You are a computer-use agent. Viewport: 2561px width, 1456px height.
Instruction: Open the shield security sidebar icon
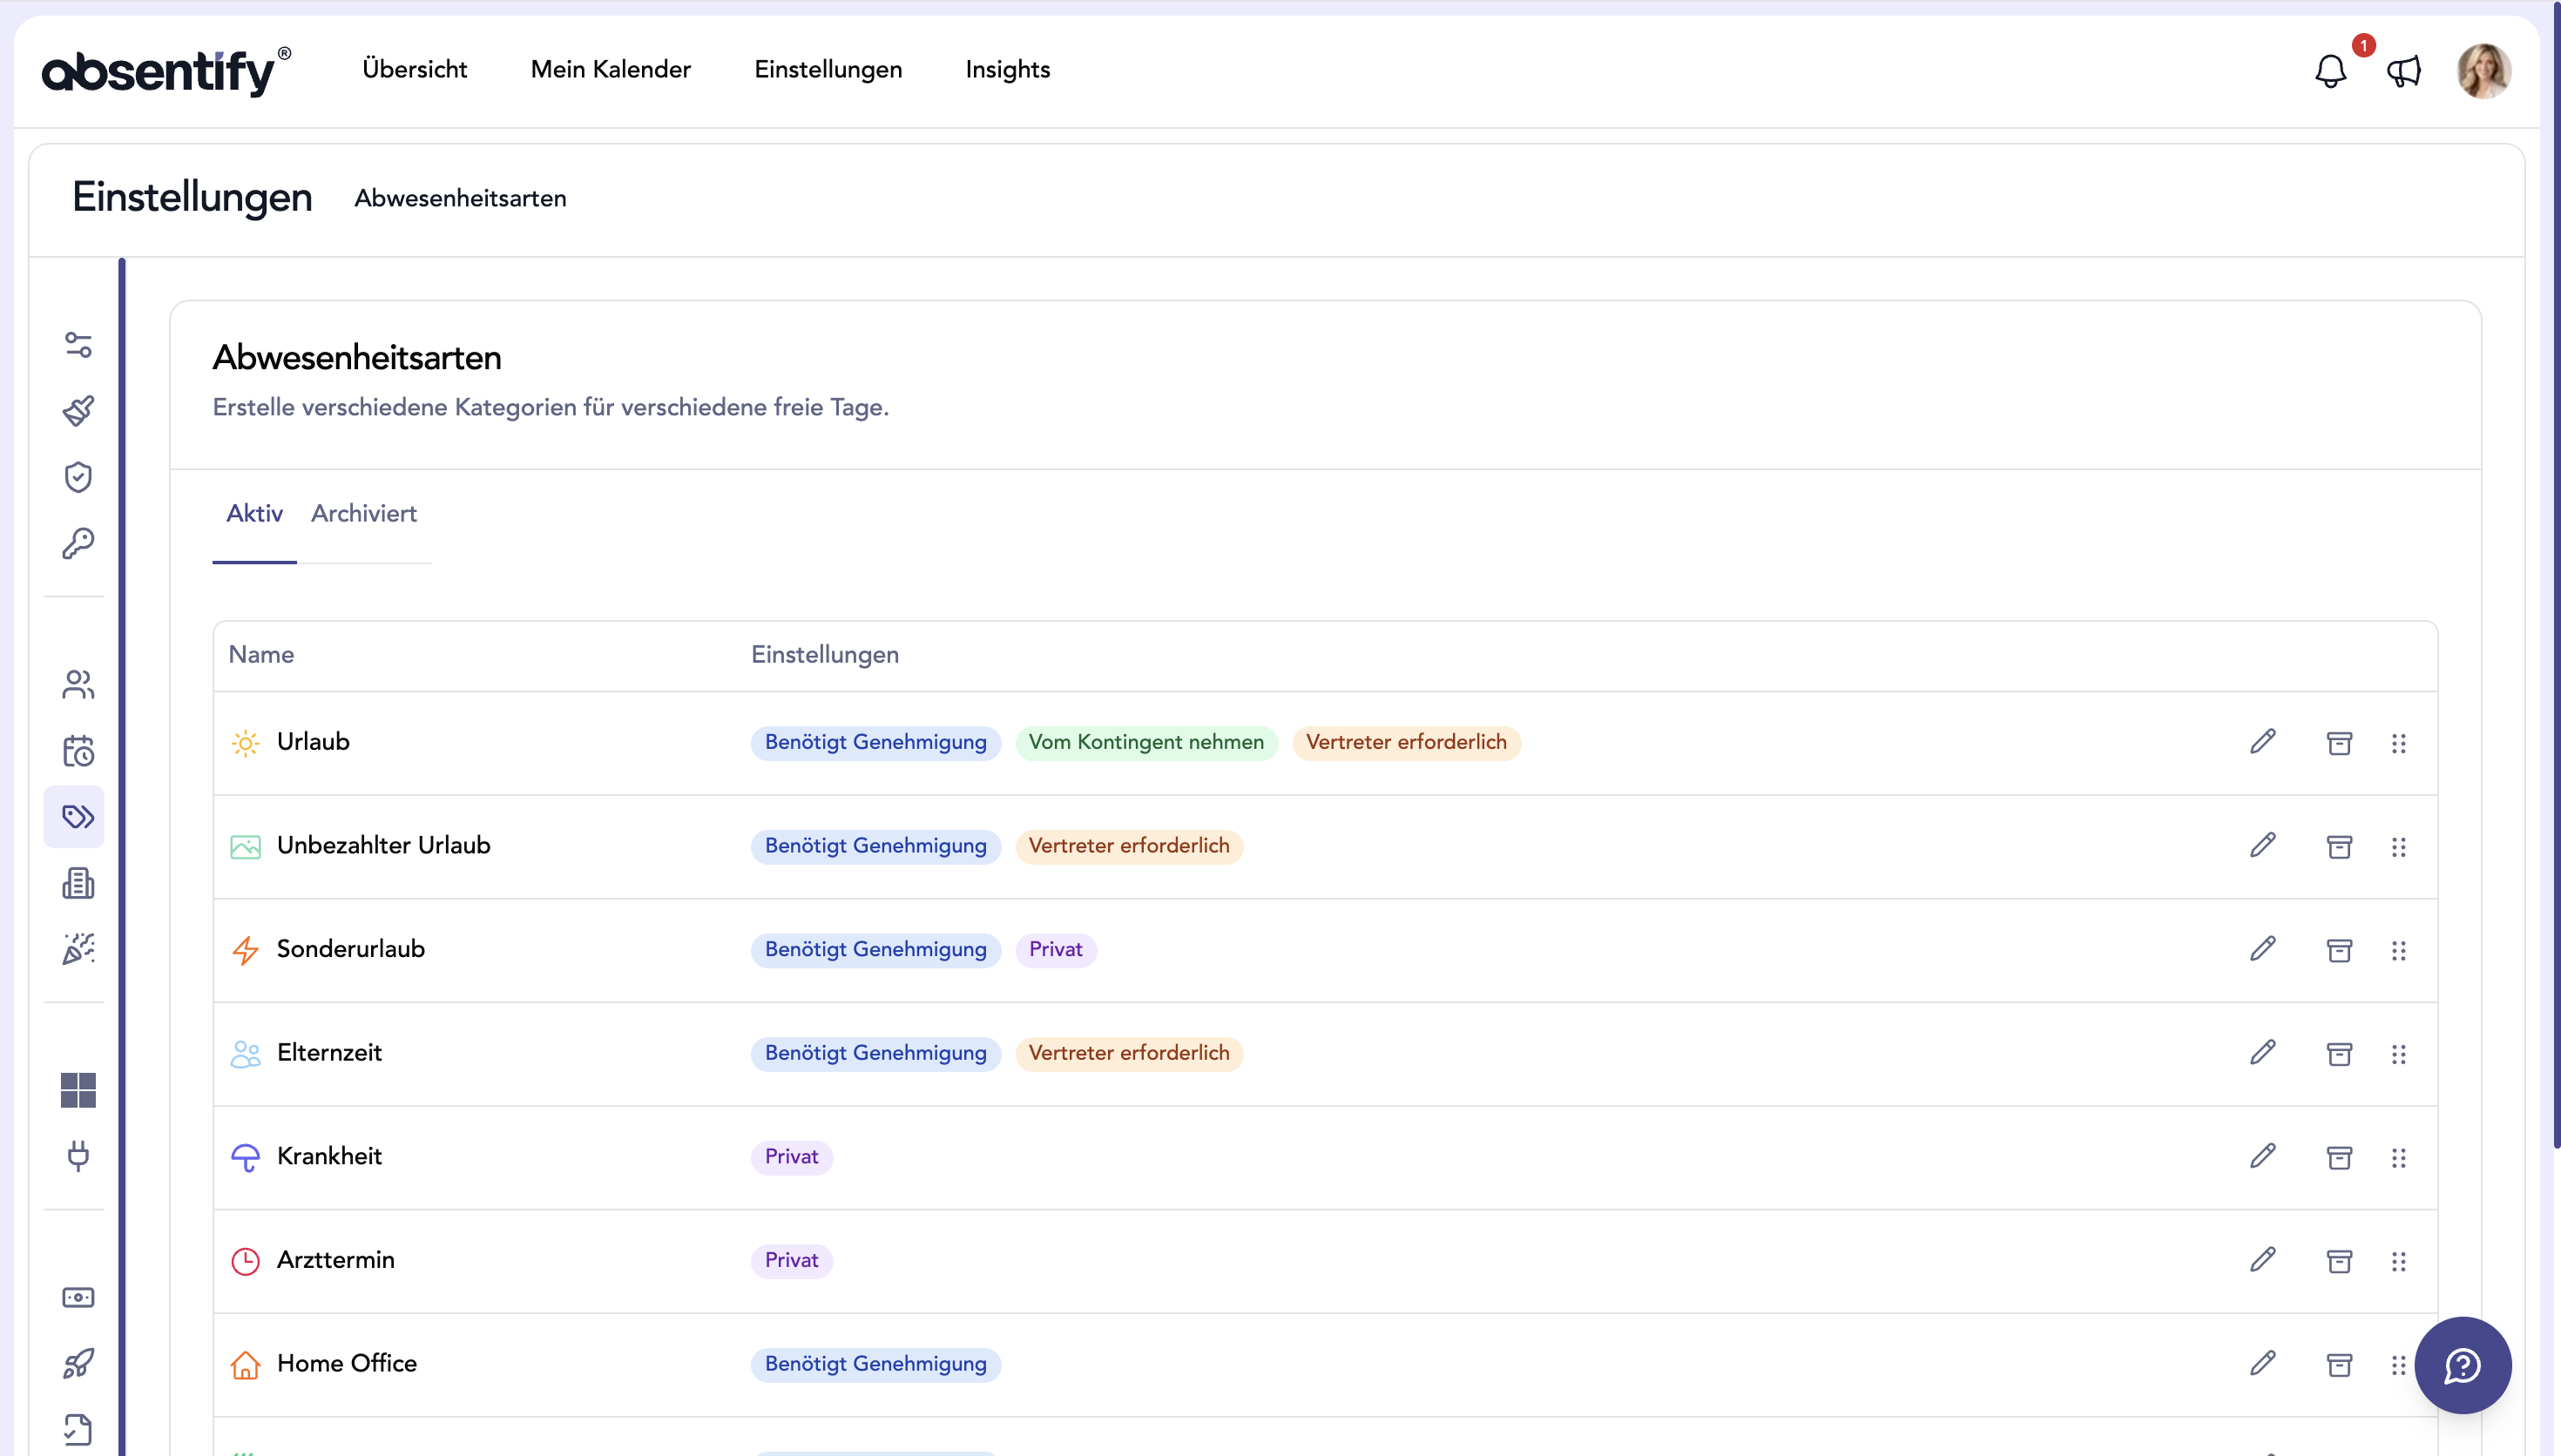(78, 477)
